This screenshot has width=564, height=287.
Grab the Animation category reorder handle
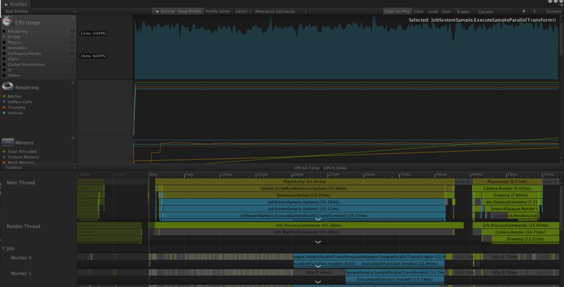(x=72, y=48)
